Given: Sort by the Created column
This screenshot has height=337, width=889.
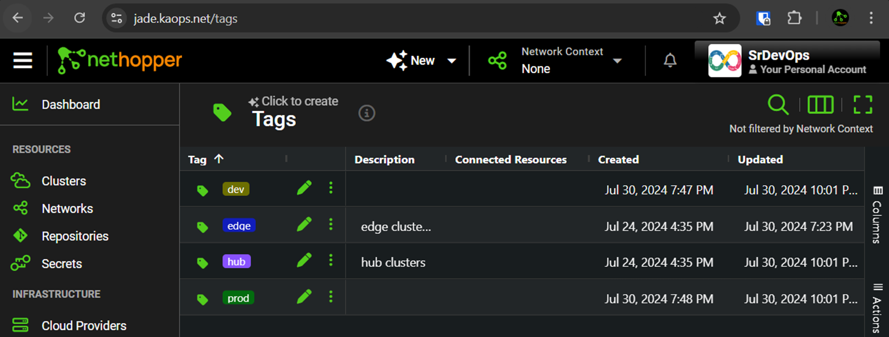Looking at the screenshot, I should 618,160.
